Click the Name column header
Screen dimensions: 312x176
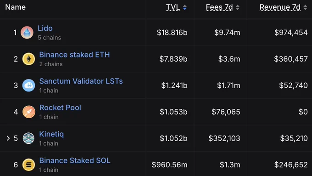[15, 7]
